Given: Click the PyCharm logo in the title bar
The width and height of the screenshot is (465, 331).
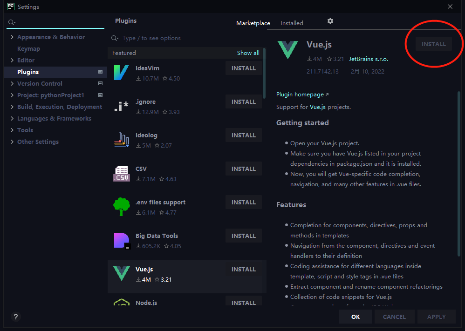Looking at the screenshot, I should point(11,7).
